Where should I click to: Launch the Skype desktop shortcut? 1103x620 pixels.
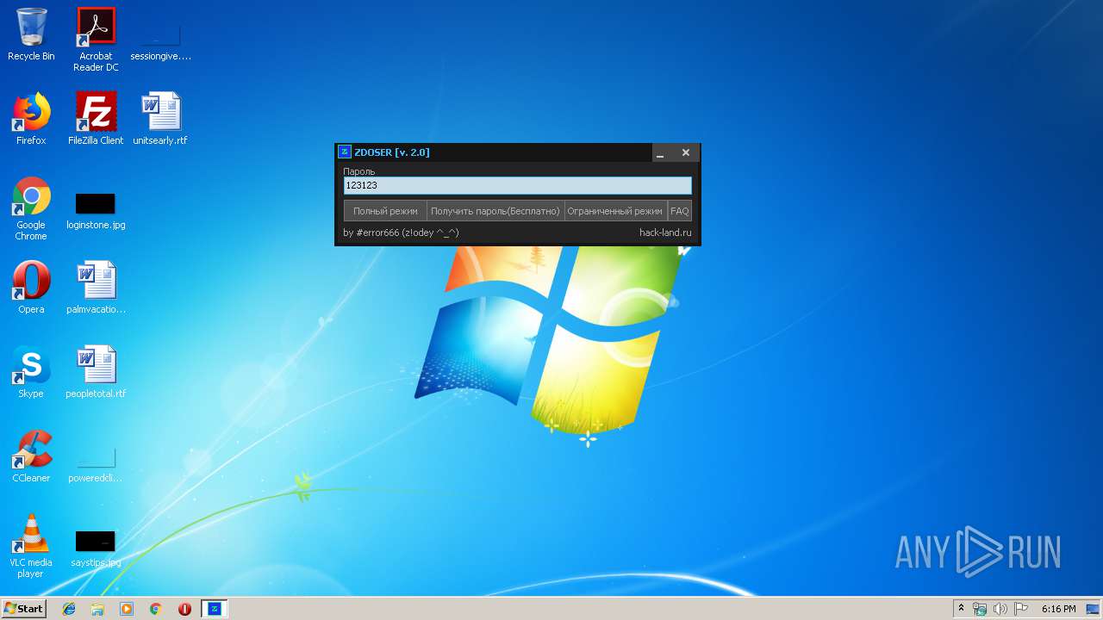click(31, 372)
